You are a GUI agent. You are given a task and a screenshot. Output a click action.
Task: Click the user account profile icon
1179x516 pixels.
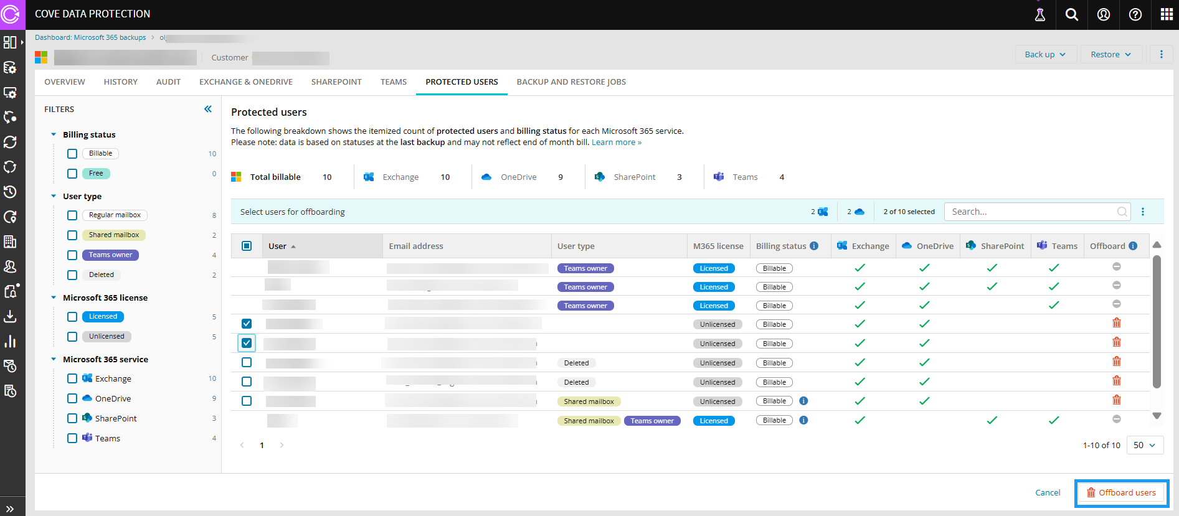pyautogui.click(x=1103, y=14)
